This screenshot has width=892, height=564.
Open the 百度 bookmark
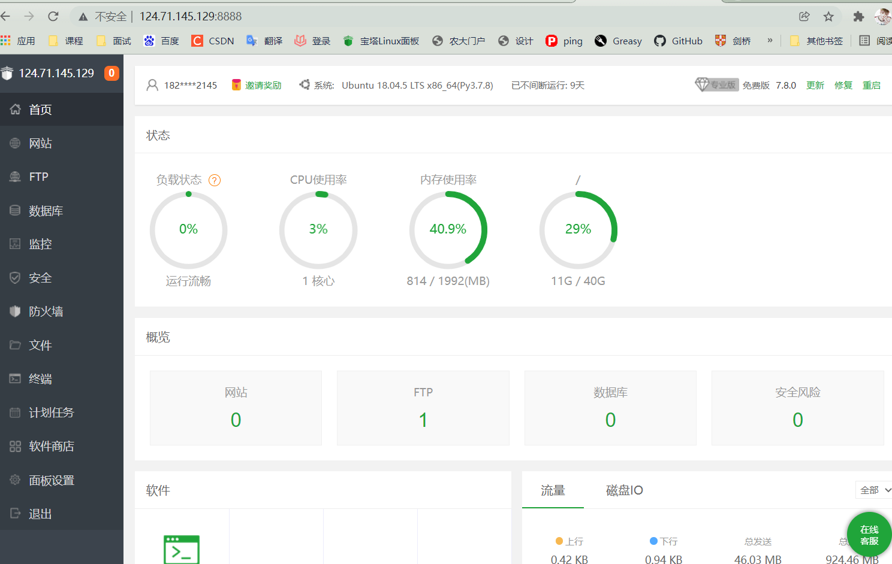pos(161,41)
